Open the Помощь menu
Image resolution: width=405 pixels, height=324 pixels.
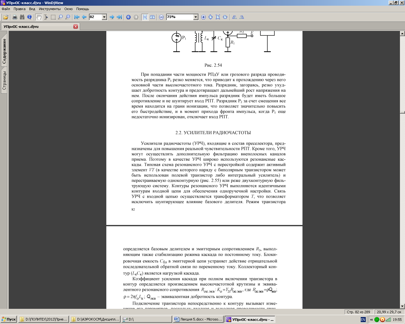tap(83, 9)
